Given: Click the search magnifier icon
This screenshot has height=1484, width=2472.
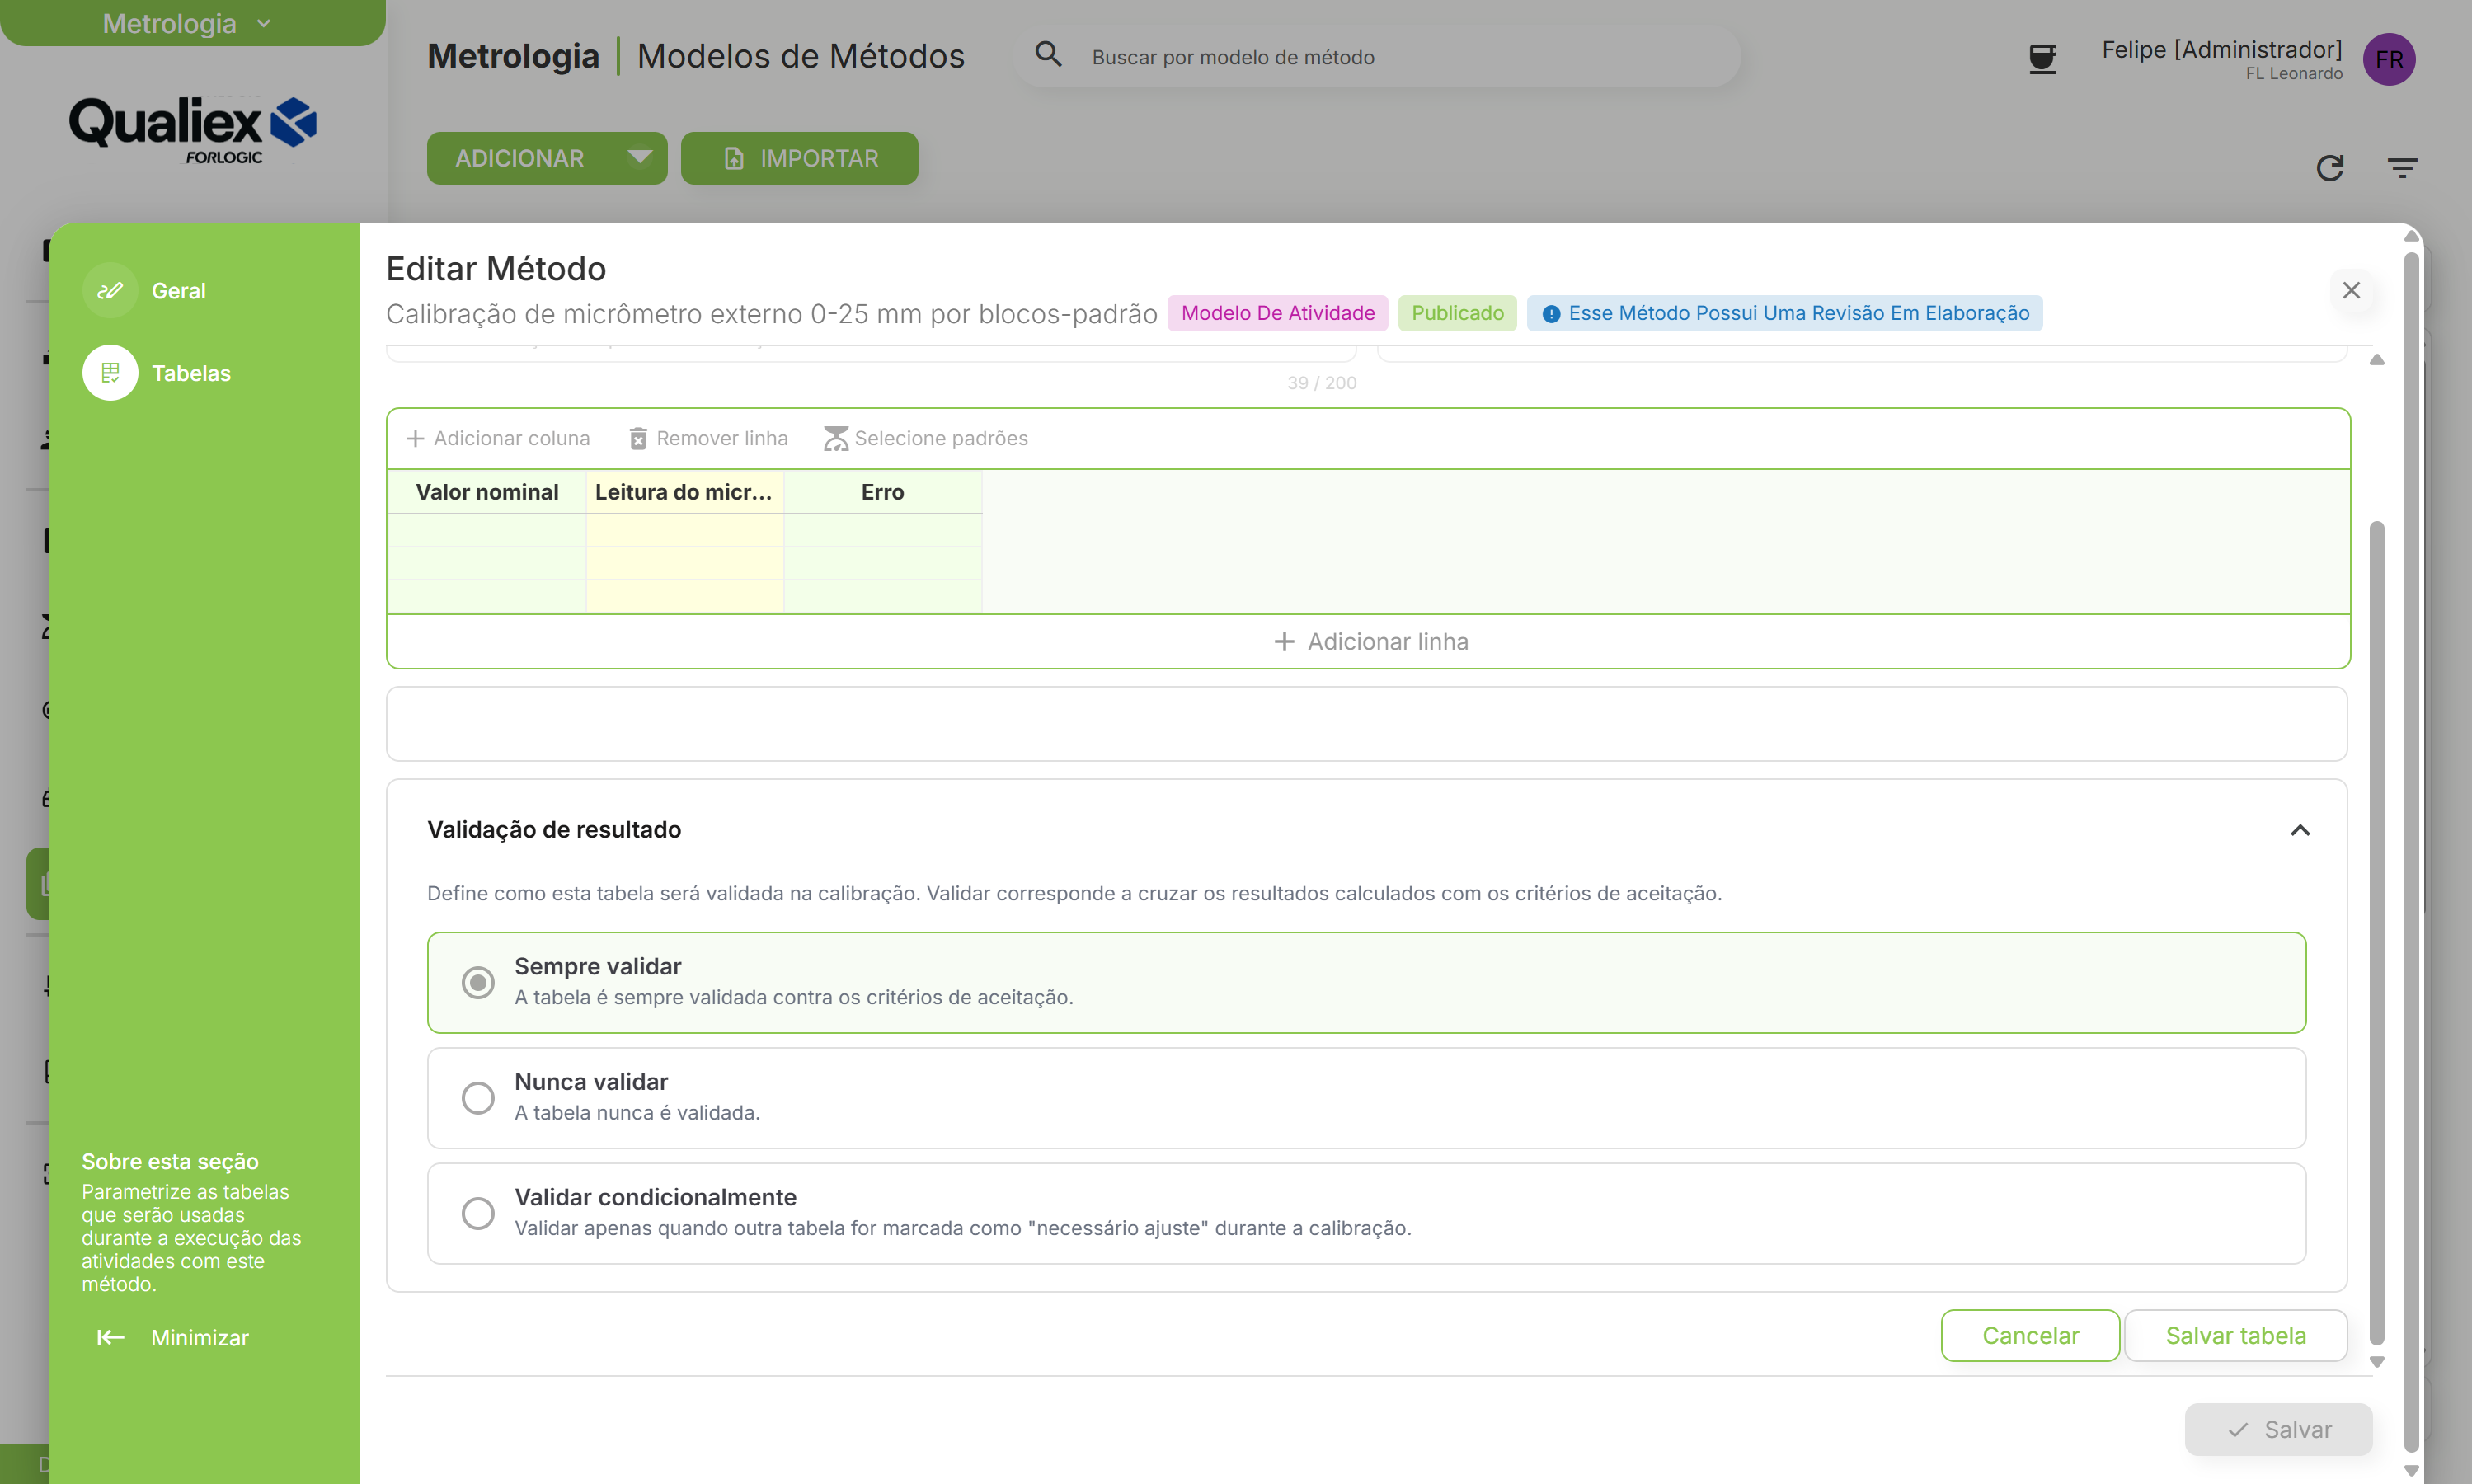Looking at the screenshot, I should (1048, 54).
